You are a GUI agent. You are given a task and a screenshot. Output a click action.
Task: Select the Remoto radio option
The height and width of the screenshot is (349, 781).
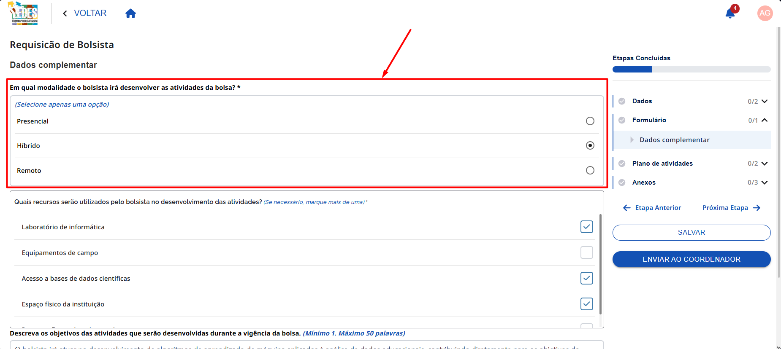(590, 170)
